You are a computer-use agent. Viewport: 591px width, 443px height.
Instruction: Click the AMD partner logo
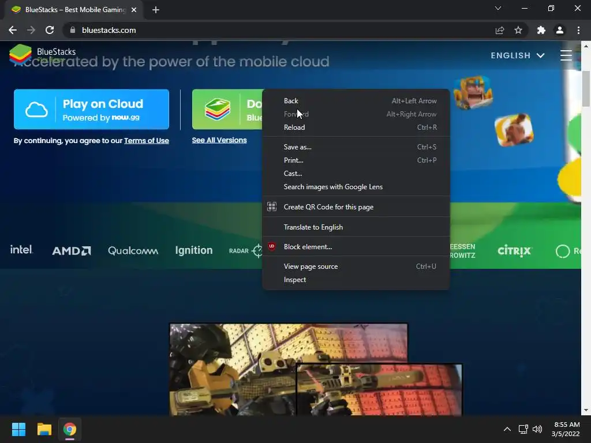click(x=72, y=250)
